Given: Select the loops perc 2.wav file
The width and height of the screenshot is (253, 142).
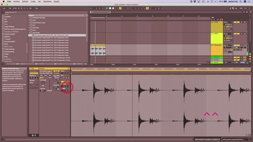Looking at the screenshot, I should pos(51,38).
